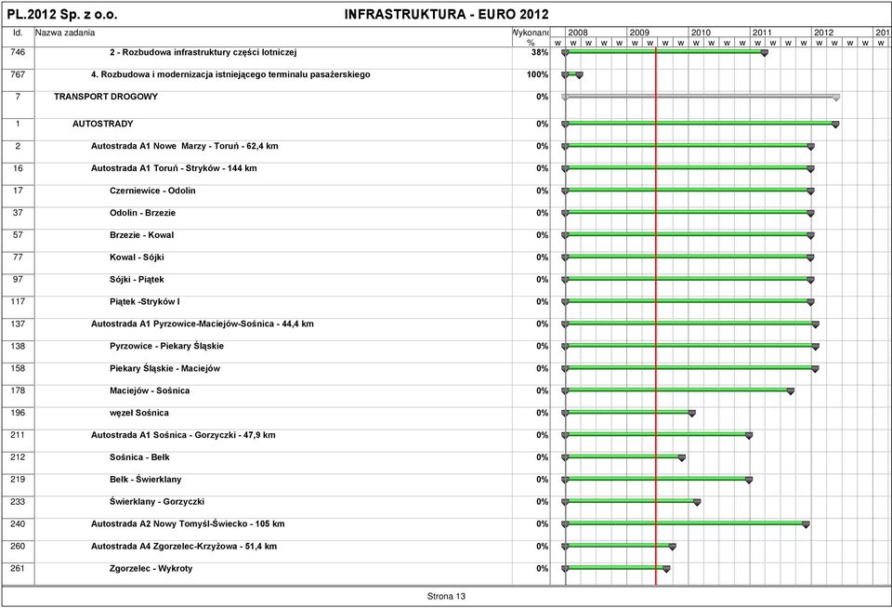
Task: Select 'Autostrada A1 Toruń - Stryków - 144 km'
Action: [174, 168]
